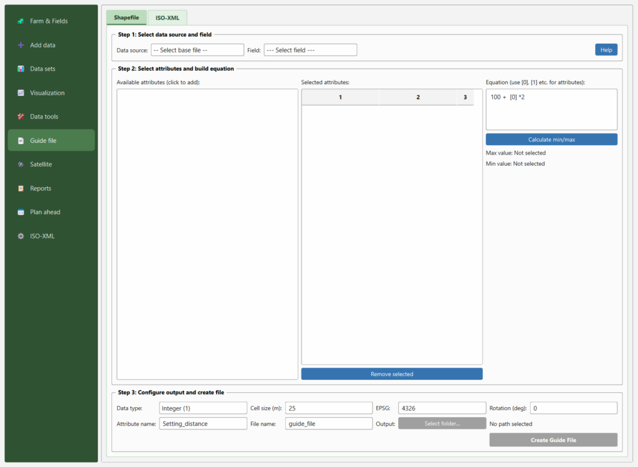Click the 'Max value: Not selected' text
The image size is (638, 467).
515,153
